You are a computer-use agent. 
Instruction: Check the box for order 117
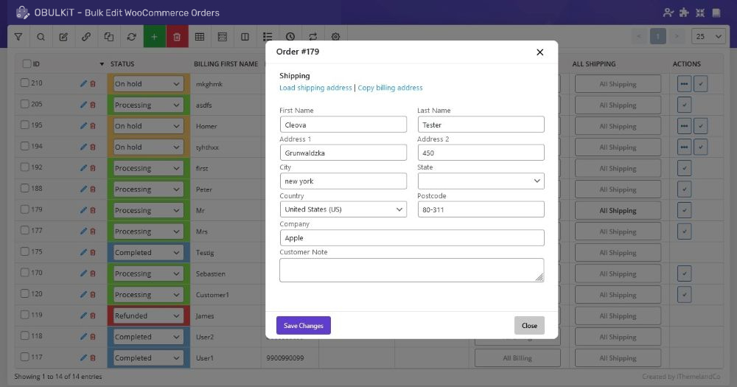[24, 358]
